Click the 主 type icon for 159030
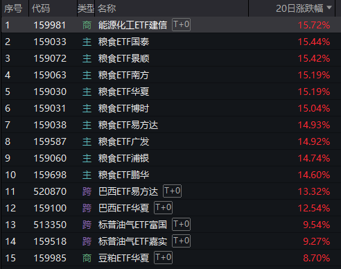The image size is (341, 269). click(87, 92)
